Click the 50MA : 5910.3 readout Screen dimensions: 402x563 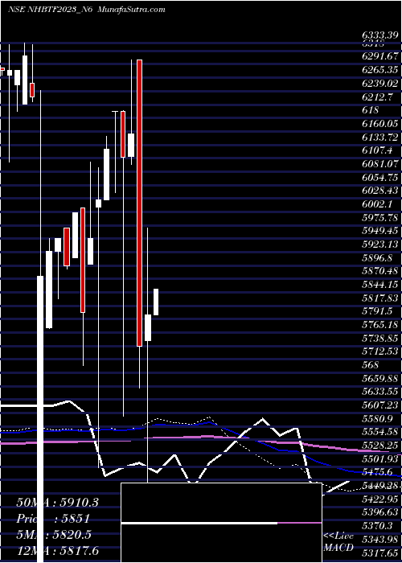pos(57,503)
